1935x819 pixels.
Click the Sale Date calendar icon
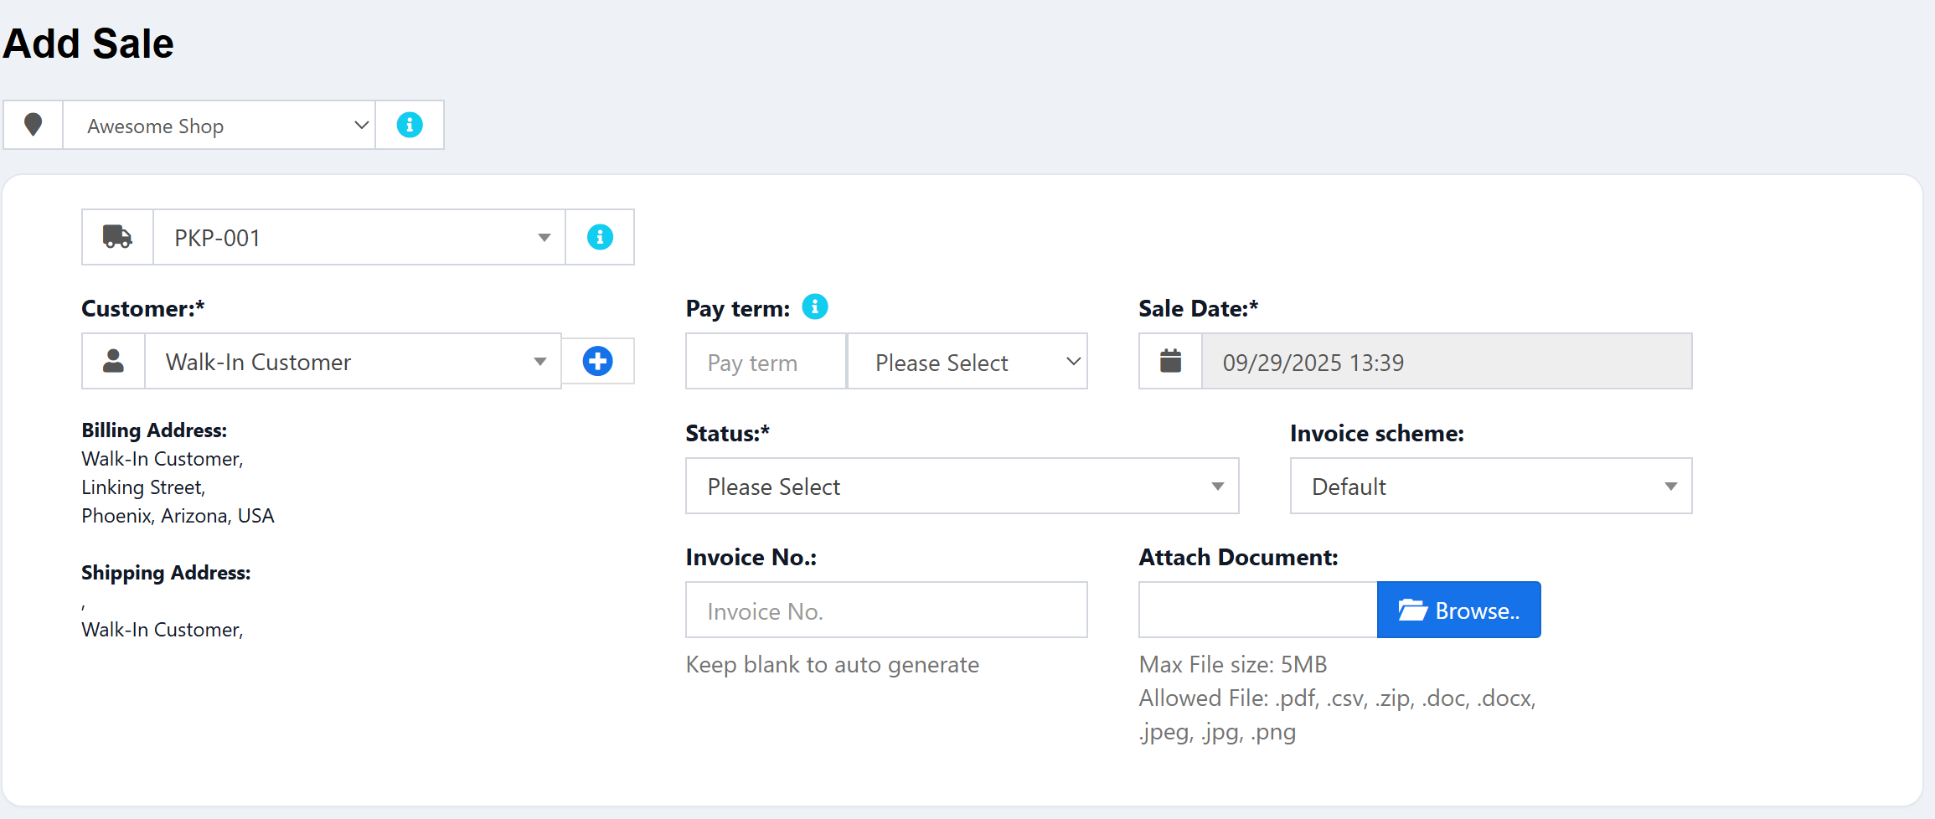coord(1170,361)
